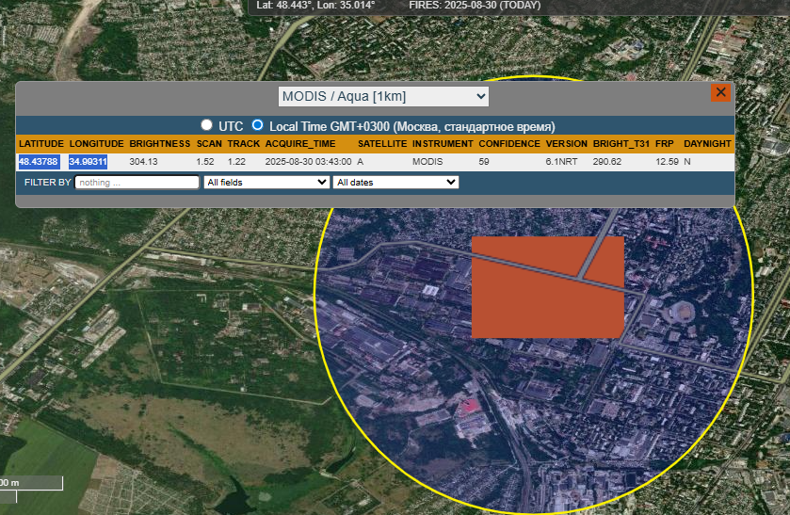Select the Local Time GMT+0300 option
Screen dimensions: 790x515
[257, 125]
